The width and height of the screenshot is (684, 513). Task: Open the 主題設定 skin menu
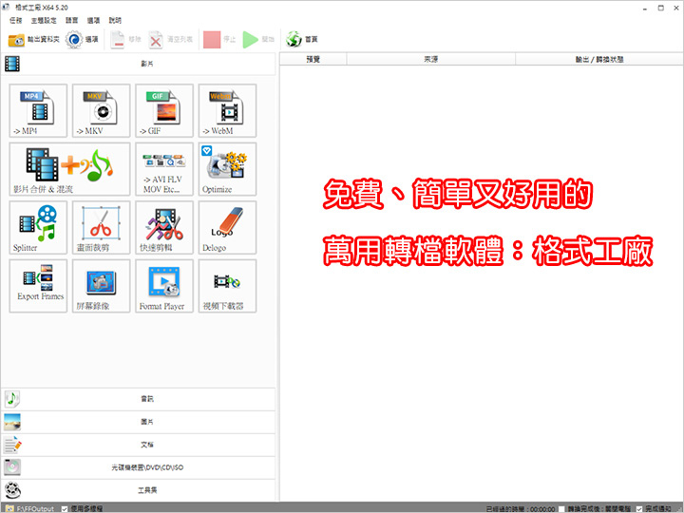[44, 21]
